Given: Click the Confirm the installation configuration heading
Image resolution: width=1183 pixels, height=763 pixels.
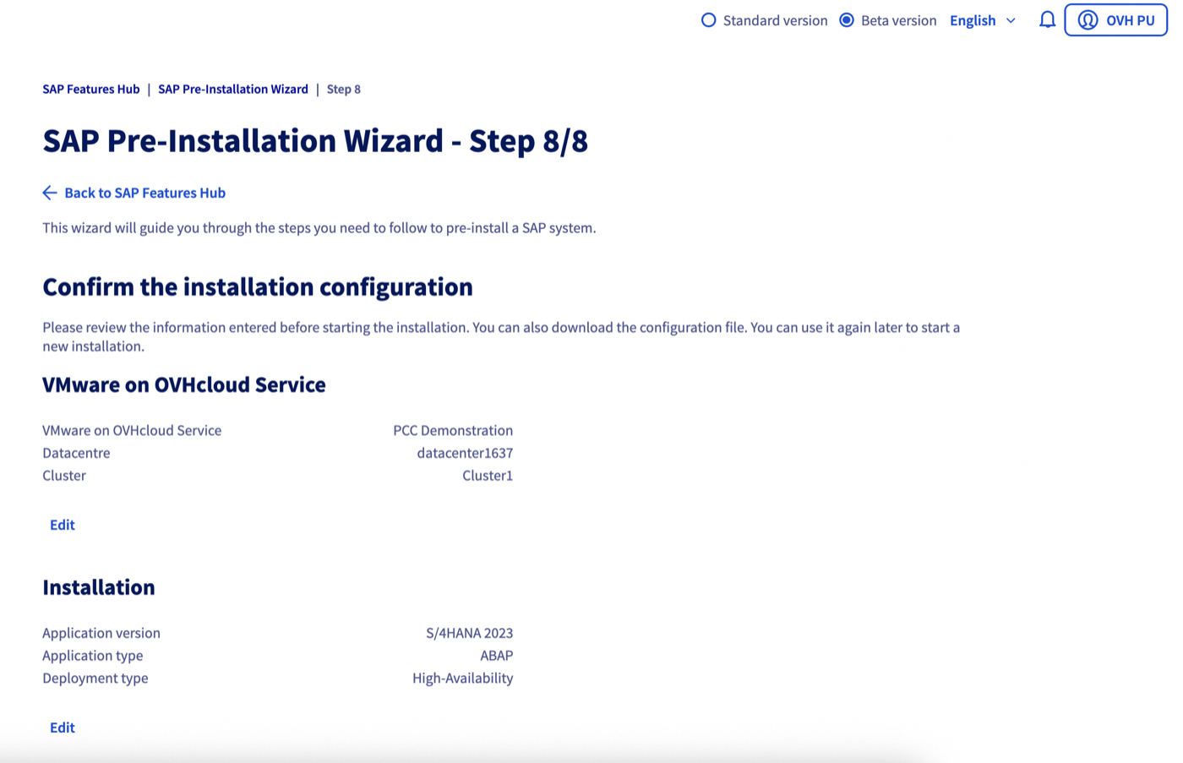Looking at the screenshot, I should tap(258, 287).
